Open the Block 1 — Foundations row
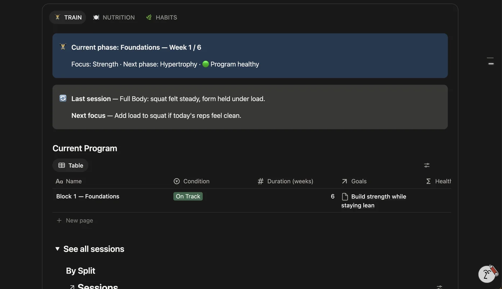502x289 pixels. tap(88, 196)
